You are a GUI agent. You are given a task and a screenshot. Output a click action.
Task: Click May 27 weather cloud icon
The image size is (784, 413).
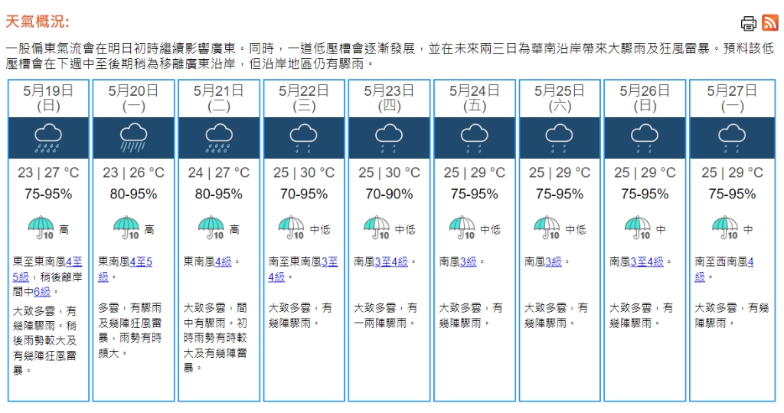pos(732,138)
